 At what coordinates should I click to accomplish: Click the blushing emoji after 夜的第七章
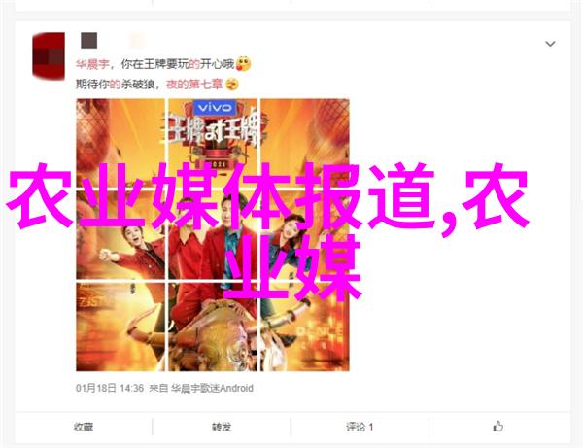coord(232,84)
